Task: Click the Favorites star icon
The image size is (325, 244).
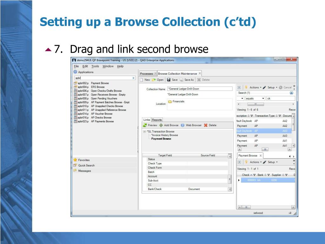Action: pyautogui.click(x=75, y=160)
